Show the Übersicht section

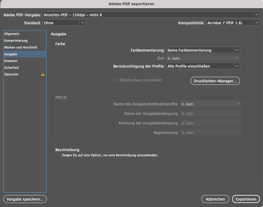point(25,74)
